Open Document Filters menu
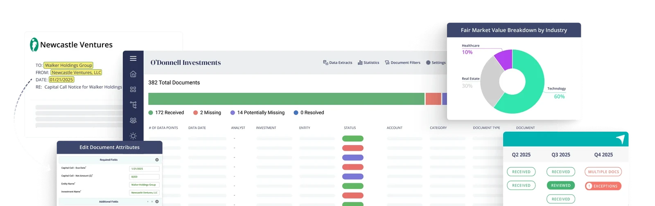The image size is (655, 206). [x=403, y=62]
